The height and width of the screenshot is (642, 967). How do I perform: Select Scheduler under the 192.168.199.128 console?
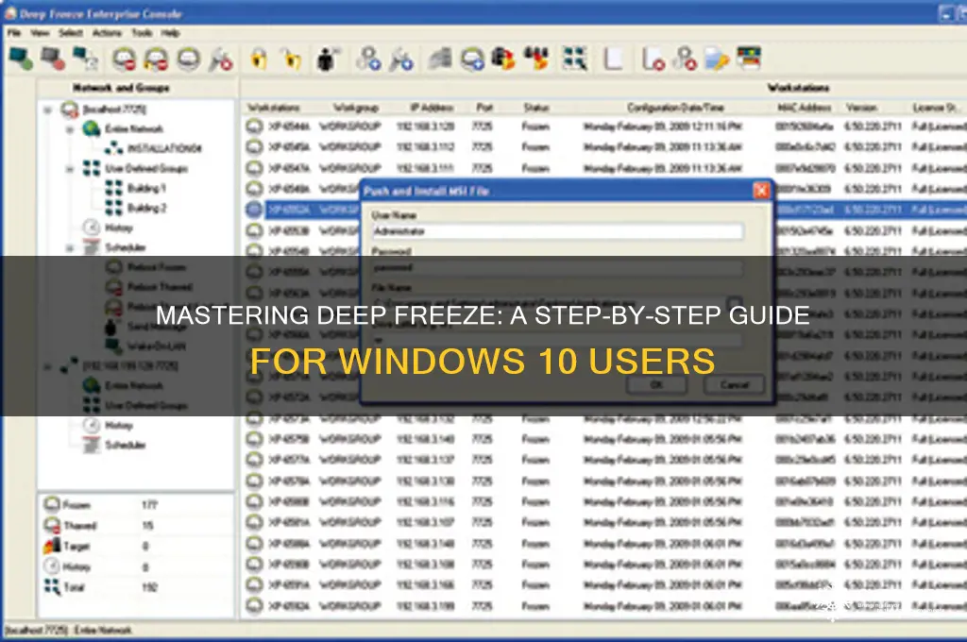tap(126, 445)
